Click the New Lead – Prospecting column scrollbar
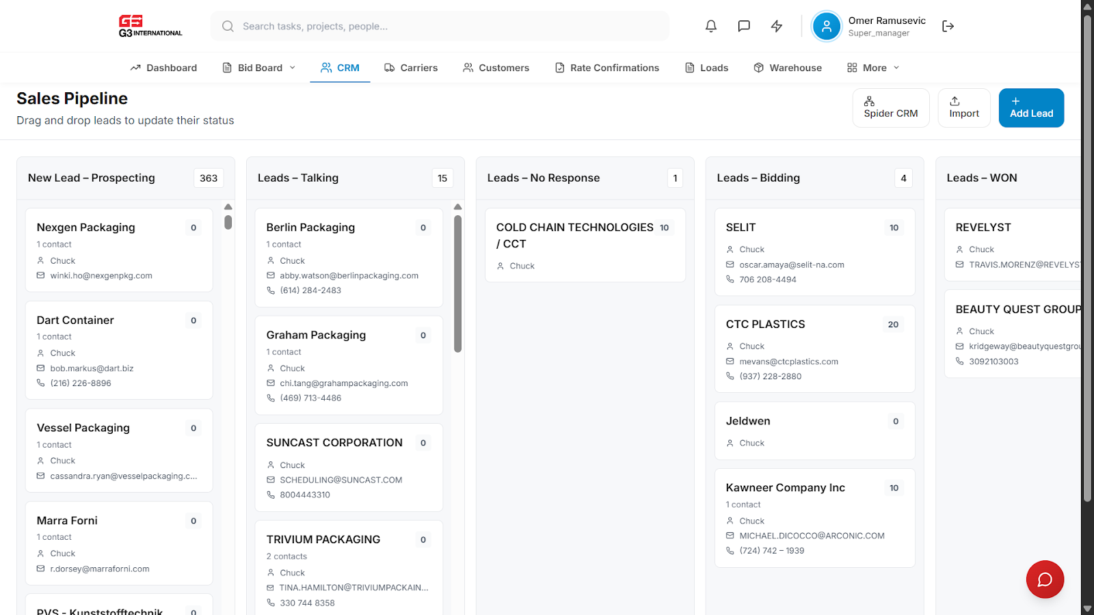Screen dimensions: 1094x615 pyautogui.click(x=228, y=222)
